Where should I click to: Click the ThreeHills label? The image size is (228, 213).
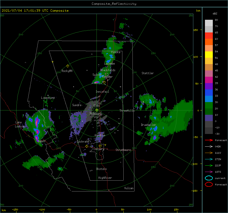click(x=127, y=111)
